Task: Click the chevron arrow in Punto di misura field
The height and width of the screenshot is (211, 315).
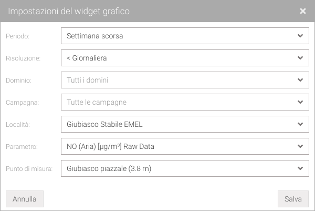Action: (x=300, y=168)
